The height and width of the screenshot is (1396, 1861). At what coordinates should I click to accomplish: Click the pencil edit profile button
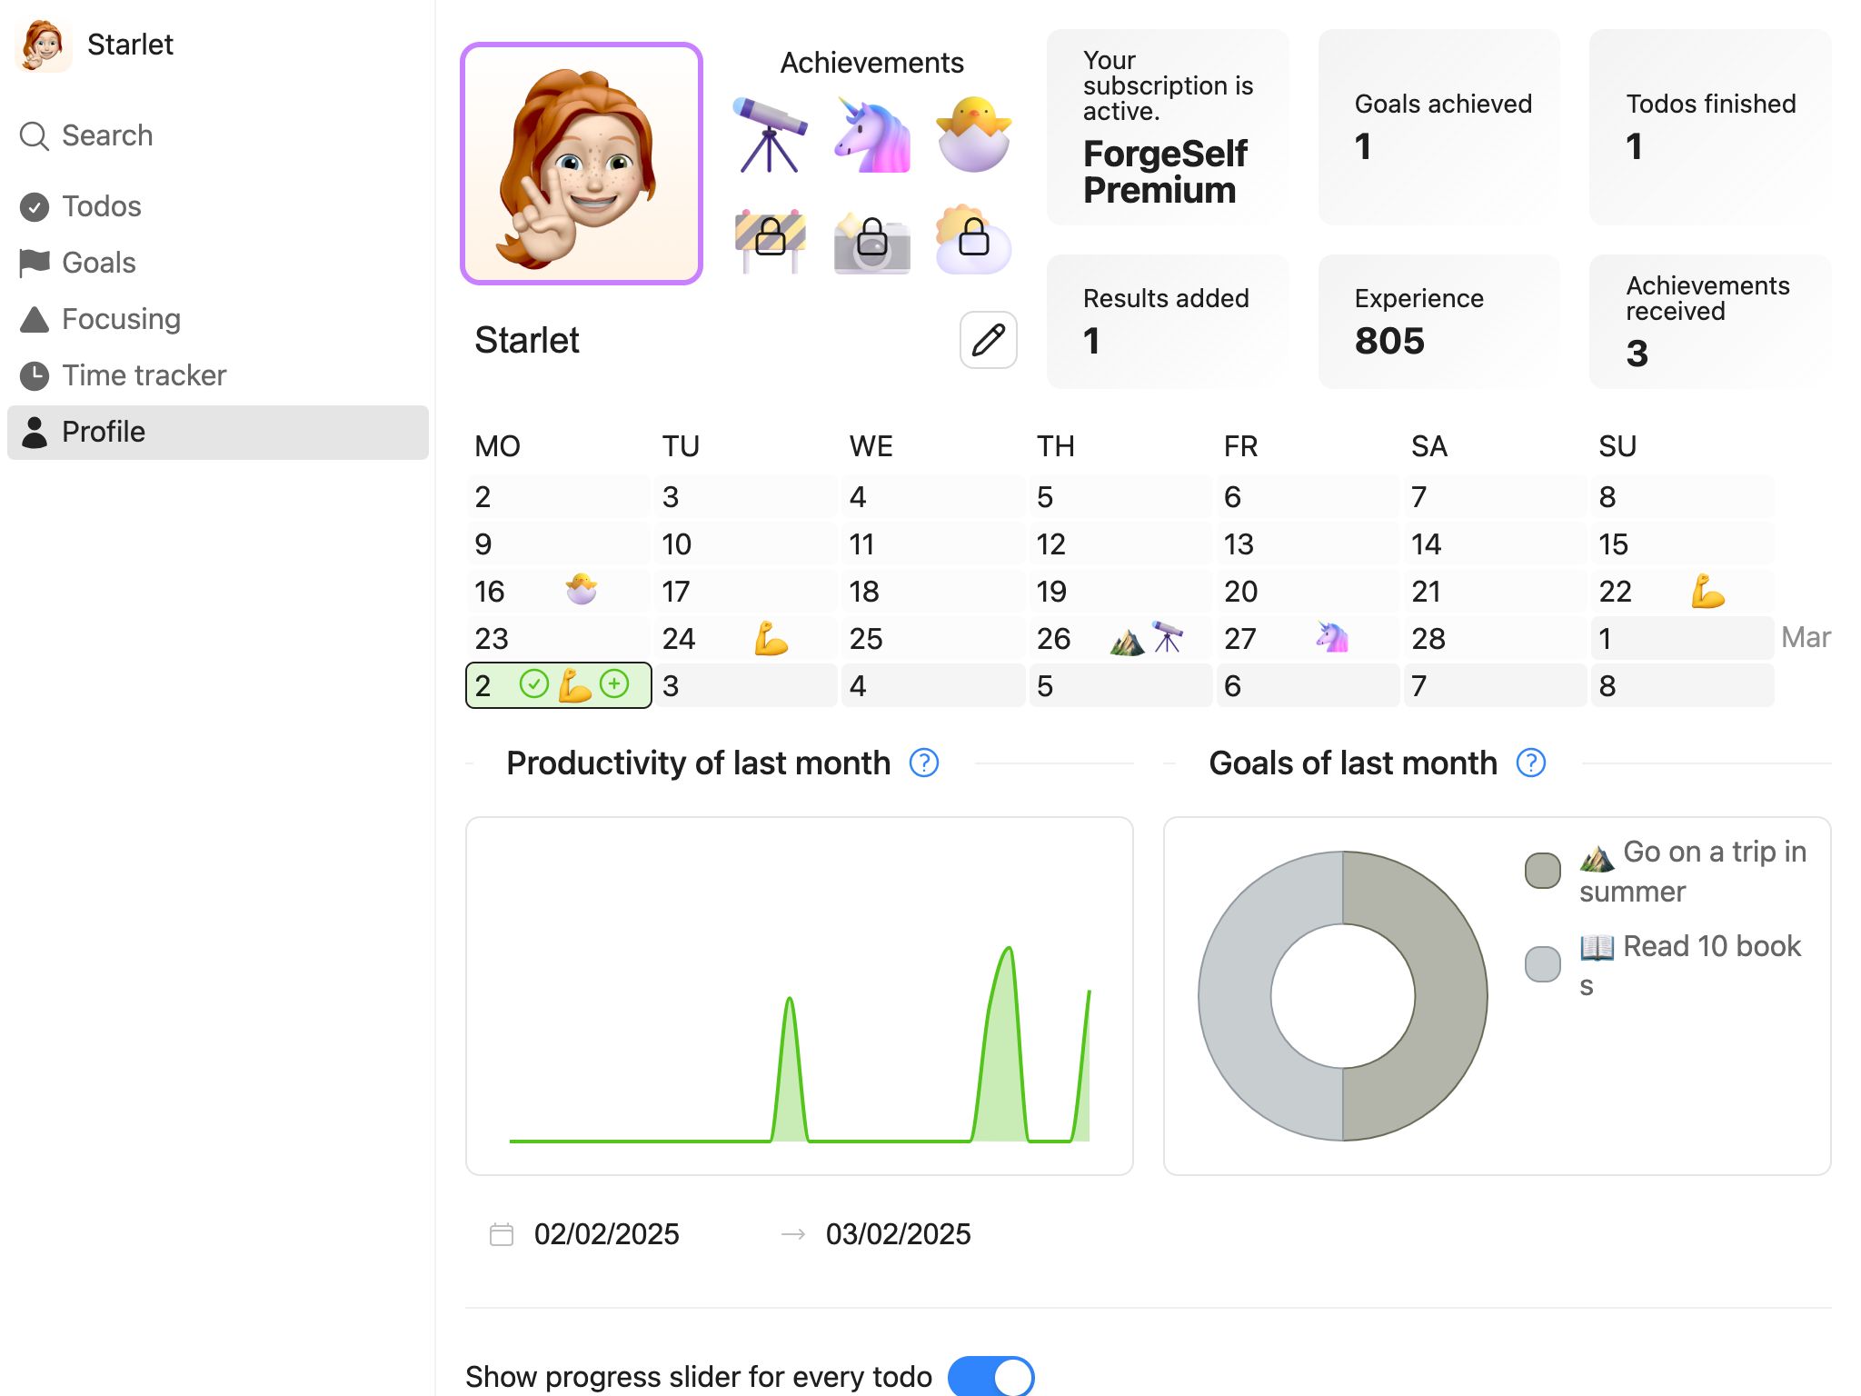pyautogui.click(x=989, y=340)
